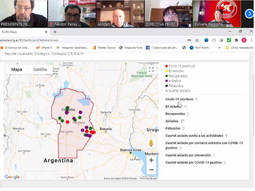Viewport: 255px width, 191px height.
Task: Open the Rain Alarm bookmark
Action: click(199, 48)
